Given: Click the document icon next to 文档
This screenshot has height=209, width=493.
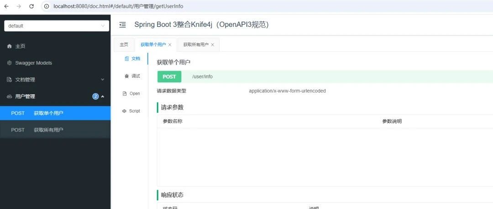Looking at the screenshot, I should pyautogui.click(x=127, y=59).
